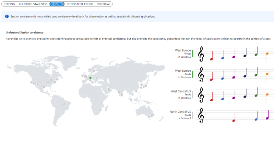
Task: Switch to CONSISTENT PREFIX tab
Action: click(80, 4)
